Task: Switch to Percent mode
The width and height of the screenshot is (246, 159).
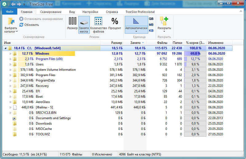Action: (x=115, y=23)
